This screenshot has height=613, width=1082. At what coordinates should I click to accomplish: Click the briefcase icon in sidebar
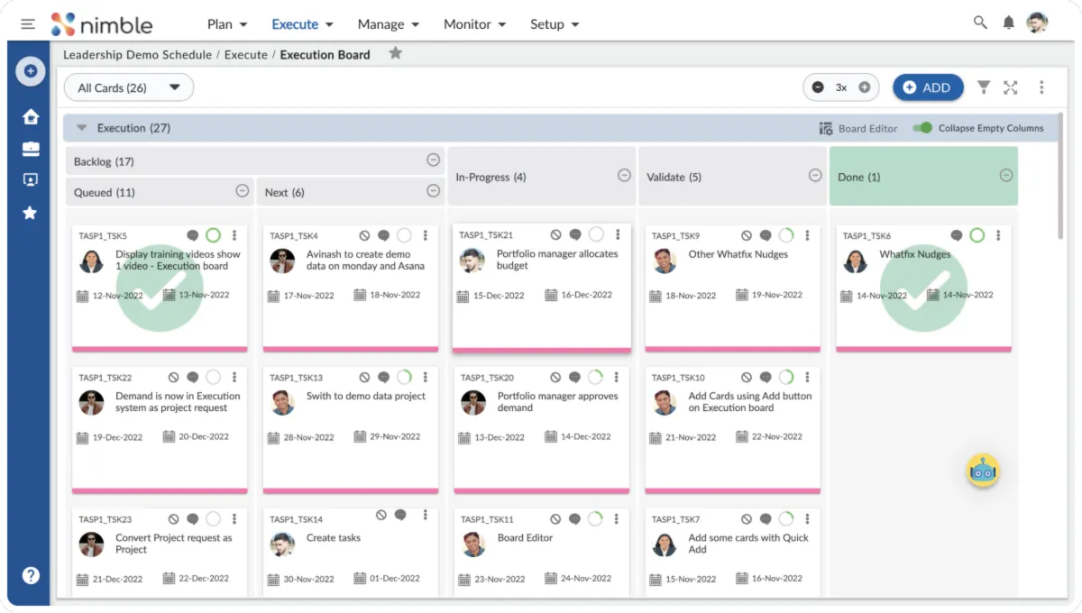pos(31,149)
